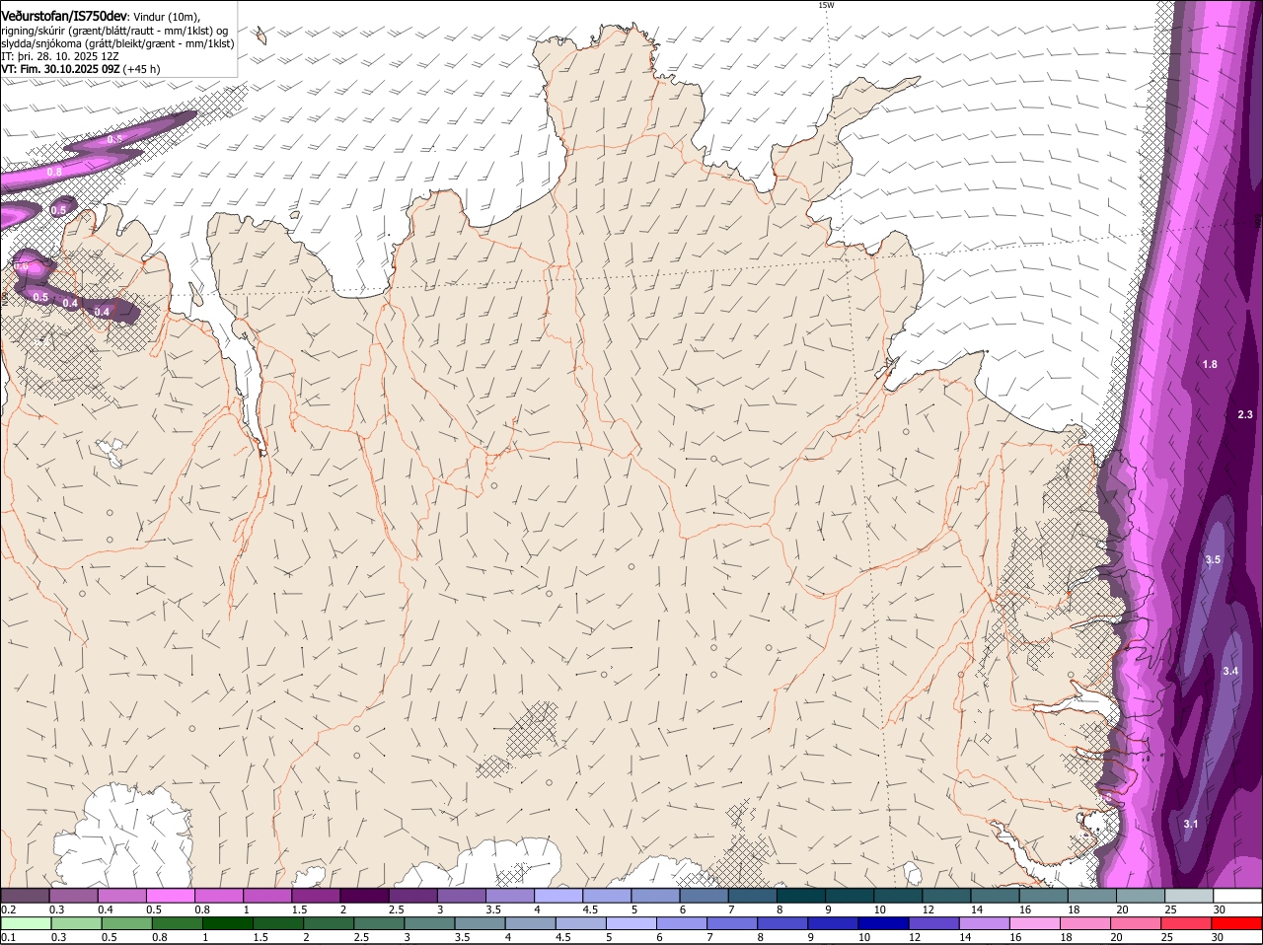The width and height of the screenshot is (1263, 945).
Task: Click the 'Vindur (10m)' label
Action: click(167, 17)
